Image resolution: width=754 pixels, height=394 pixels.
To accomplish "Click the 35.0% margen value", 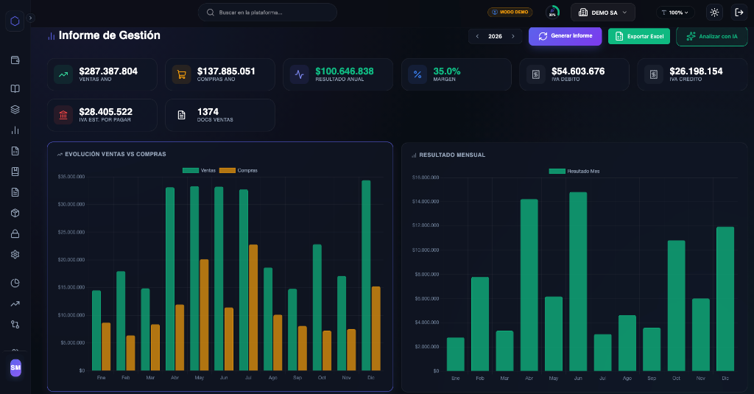I will coord(447,71).
